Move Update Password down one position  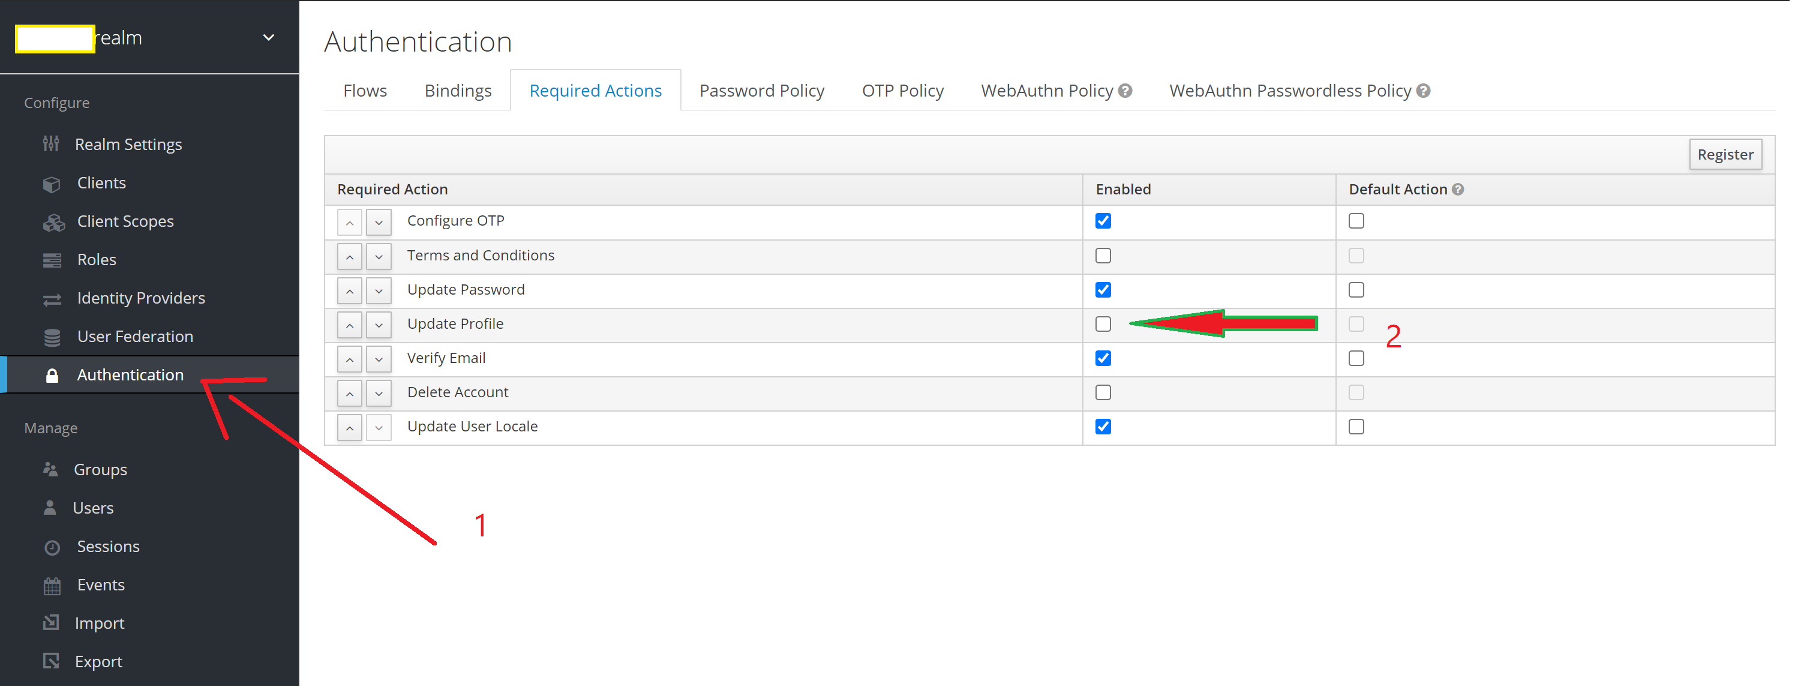[379, 291]
